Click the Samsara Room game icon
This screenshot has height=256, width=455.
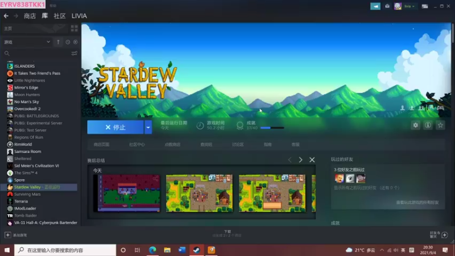point(10,151)
